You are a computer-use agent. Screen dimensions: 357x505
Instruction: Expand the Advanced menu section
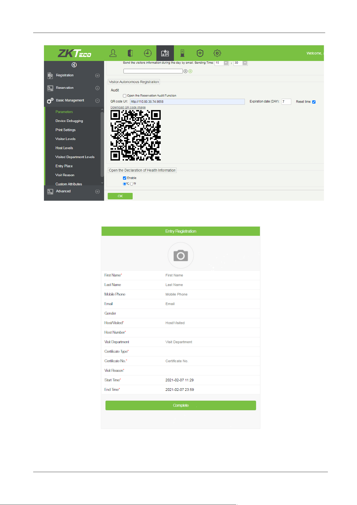98,192
